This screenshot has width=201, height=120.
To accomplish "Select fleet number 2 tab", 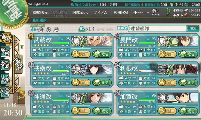I will (41, 30).
